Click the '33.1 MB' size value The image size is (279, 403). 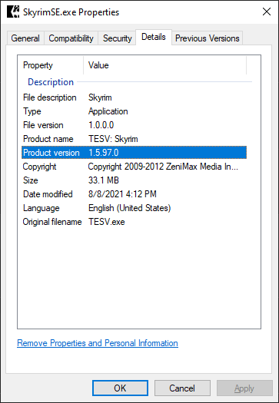pos(104,180)
